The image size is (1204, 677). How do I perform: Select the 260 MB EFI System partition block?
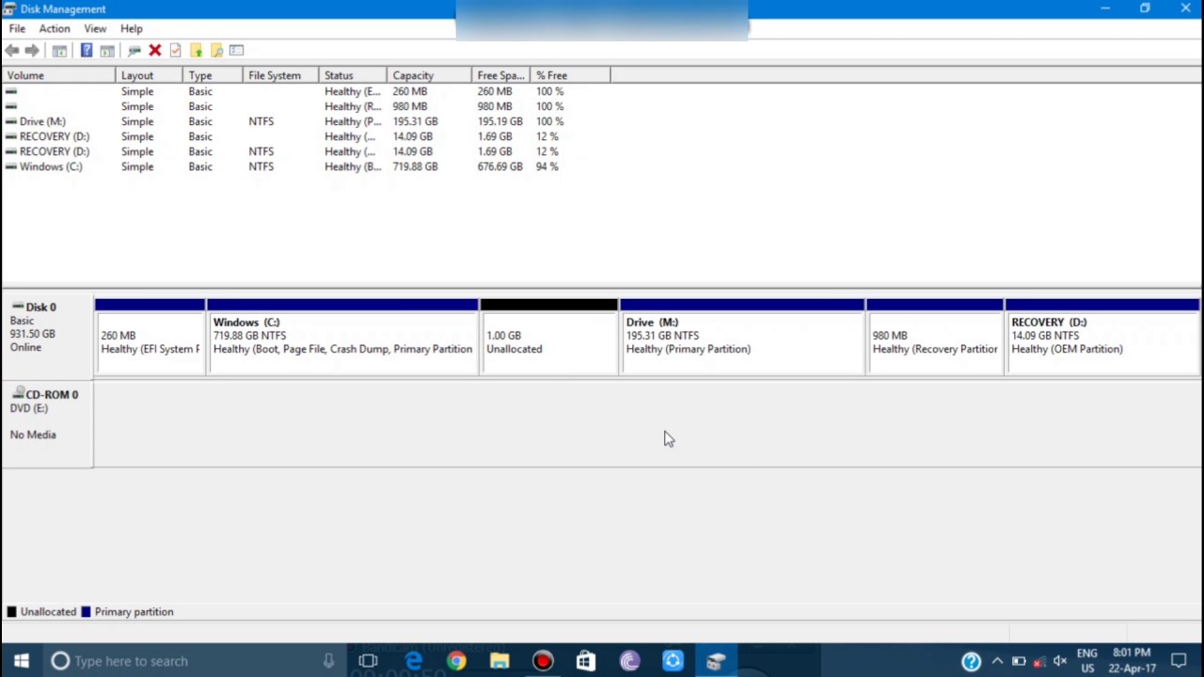tap(150, 337)
